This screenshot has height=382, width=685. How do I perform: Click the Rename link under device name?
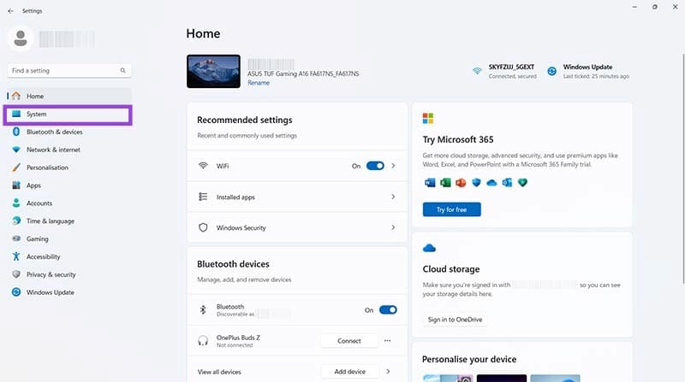pyautogui.click(x=259, y=83)
